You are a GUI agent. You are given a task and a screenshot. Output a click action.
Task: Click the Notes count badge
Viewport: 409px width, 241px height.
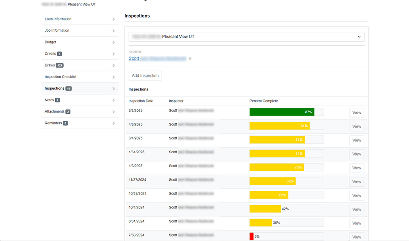[58, 100]
